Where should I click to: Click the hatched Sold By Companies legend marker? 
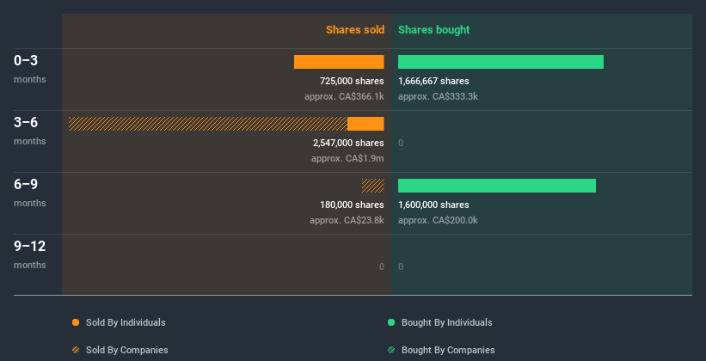click(x=76, y=350)
